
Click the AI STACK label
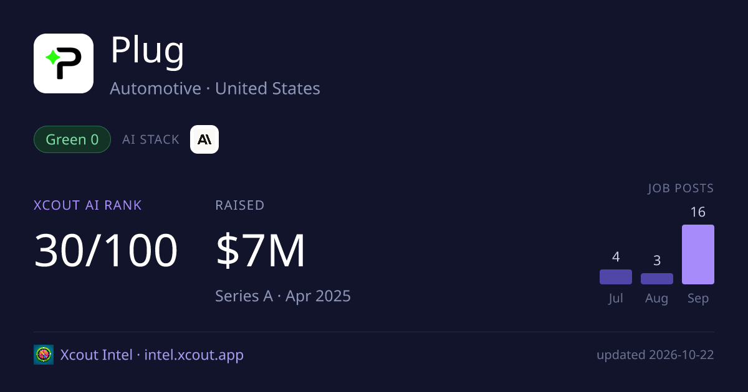151,139
